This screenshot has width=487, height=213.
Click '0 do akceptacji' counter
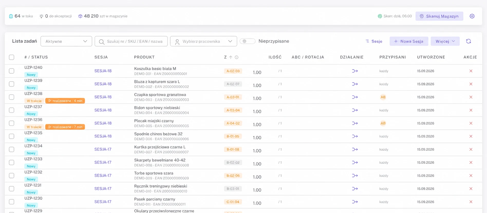55,16
